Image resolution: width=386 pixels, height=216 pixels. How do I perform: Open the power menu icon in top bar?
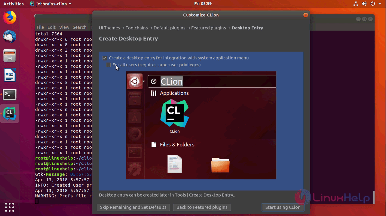(373, 4)
